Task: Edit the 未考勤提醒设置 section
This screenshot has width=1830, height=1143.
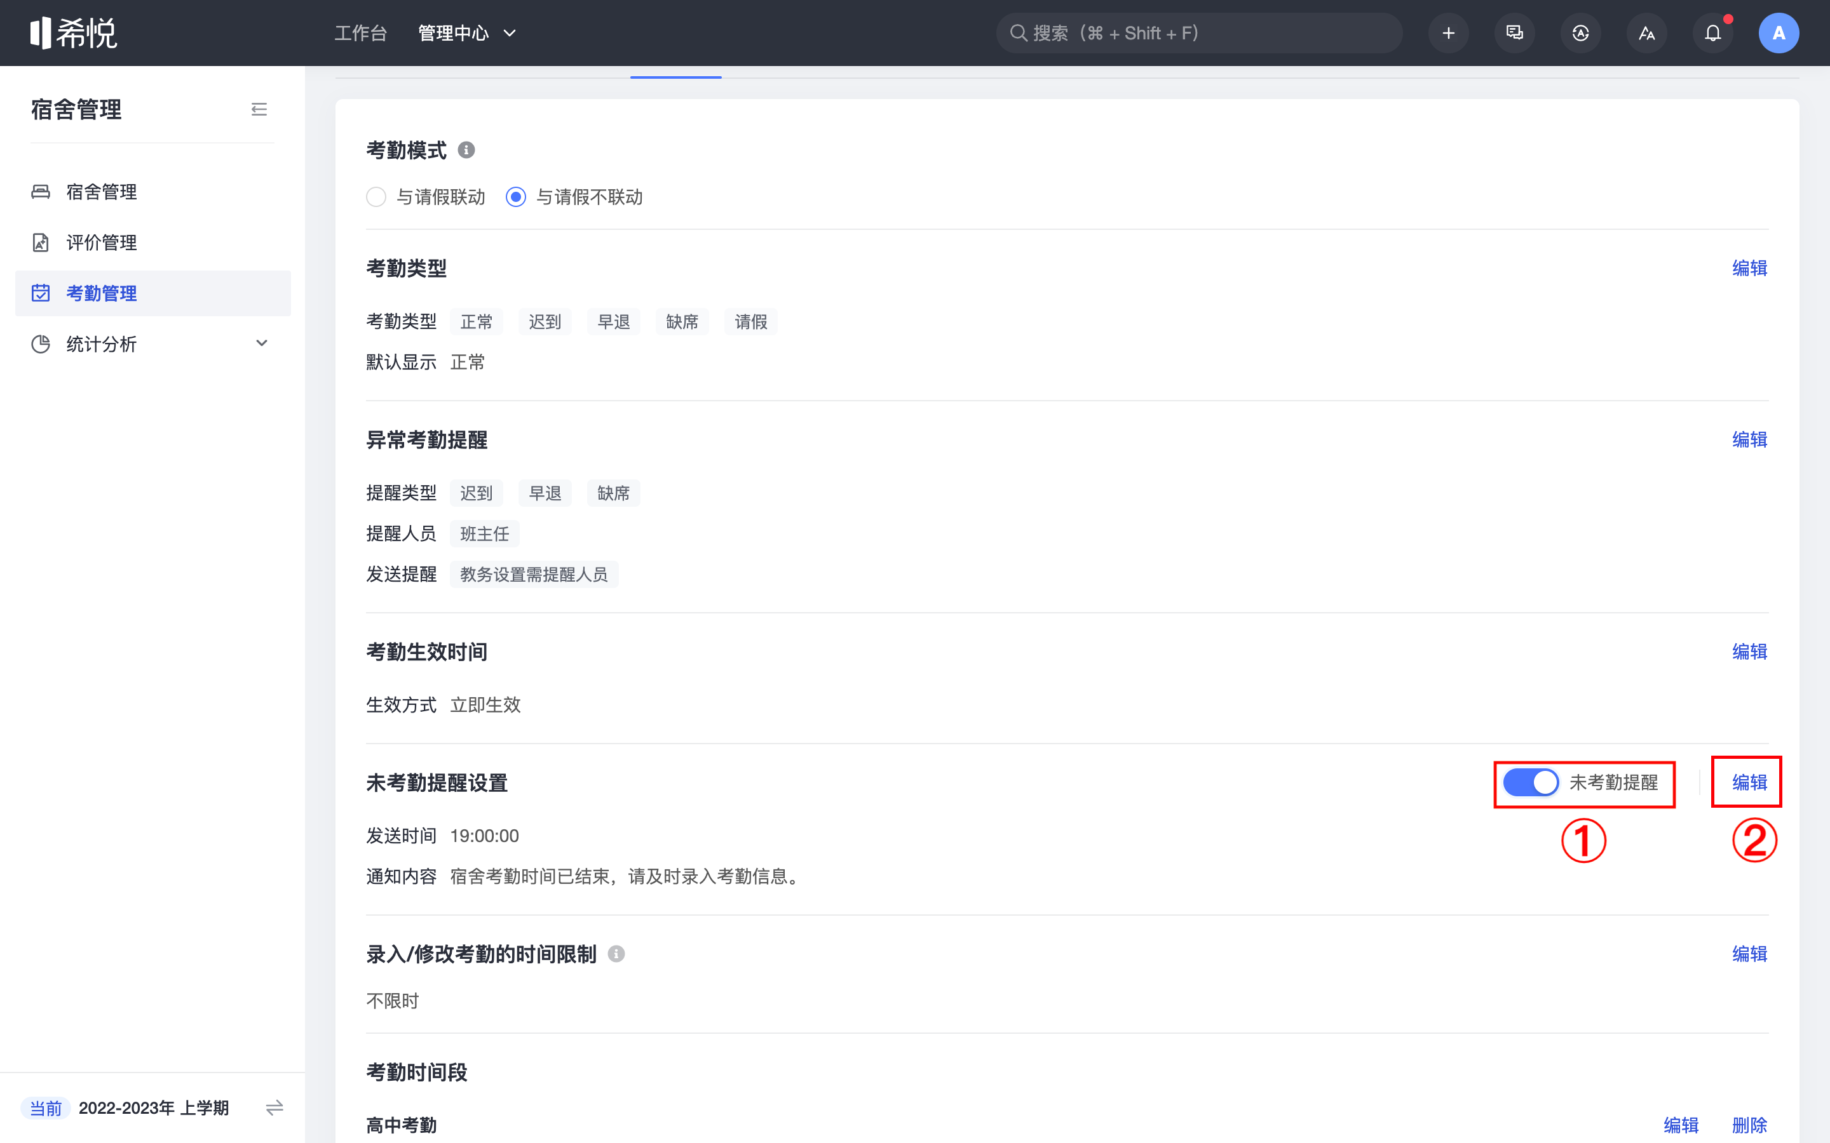Action: 1749,782
